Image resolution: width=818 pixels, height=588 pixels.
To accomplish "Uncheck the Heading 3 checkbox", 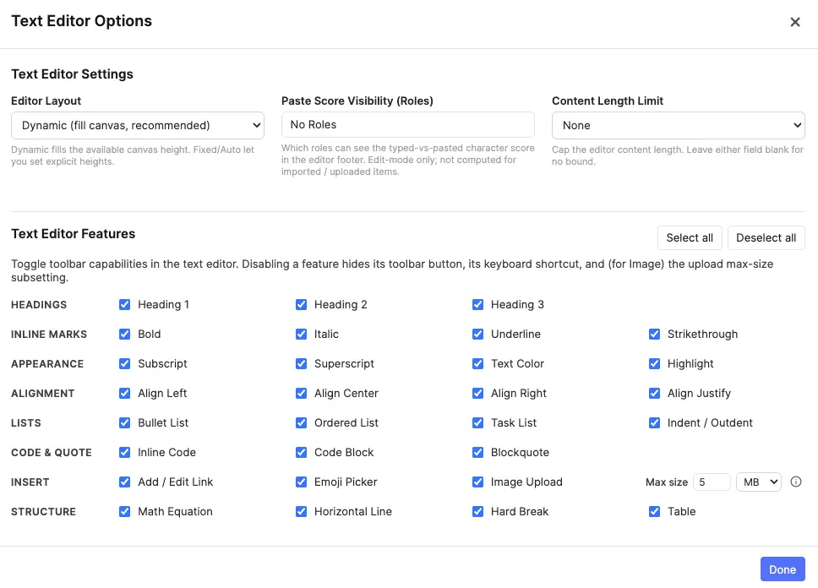I will coord(477,304).
